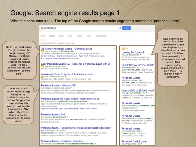Expand the More dropdown menu

[x=89, y=36]
